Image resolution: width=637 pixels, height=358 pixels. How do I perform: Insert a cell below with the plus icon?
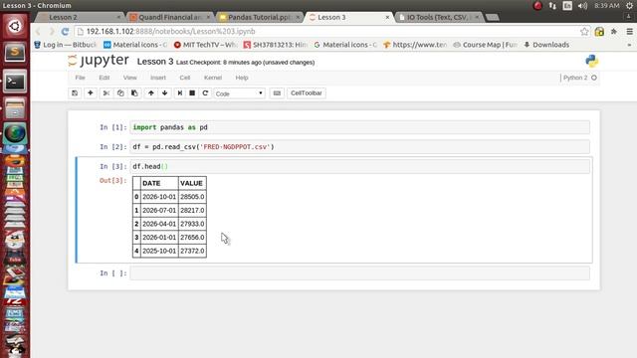[x=91, y=92]
